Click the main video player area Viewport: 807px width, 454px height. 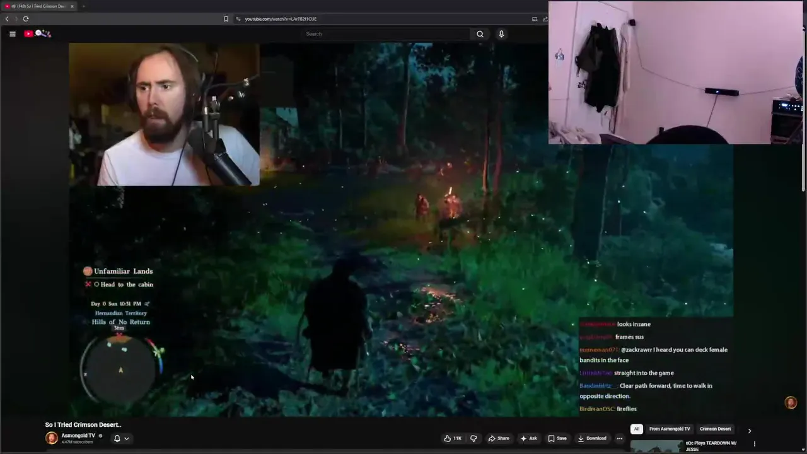click(401, 230)
